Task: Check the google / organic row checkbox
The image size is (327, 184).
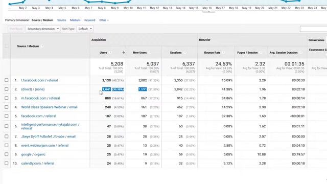Action: [7, 154]
